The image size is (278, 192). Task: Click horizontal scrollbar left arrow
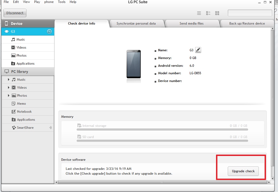click(56, 182)
